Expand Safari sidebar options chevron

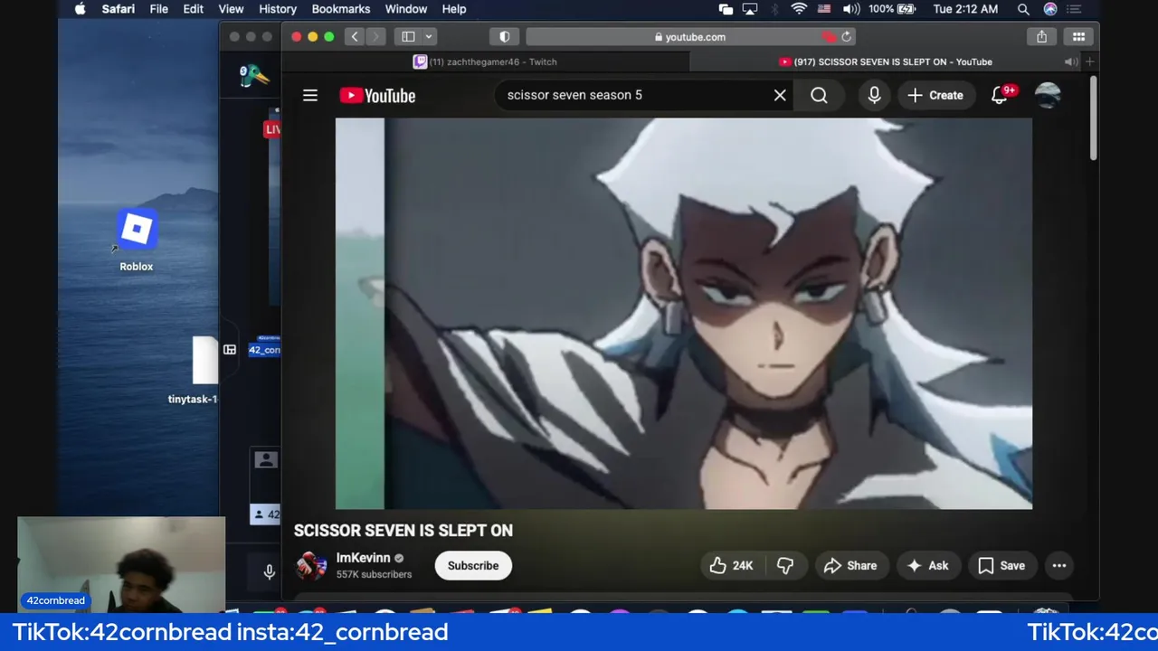tap(428, 37)
